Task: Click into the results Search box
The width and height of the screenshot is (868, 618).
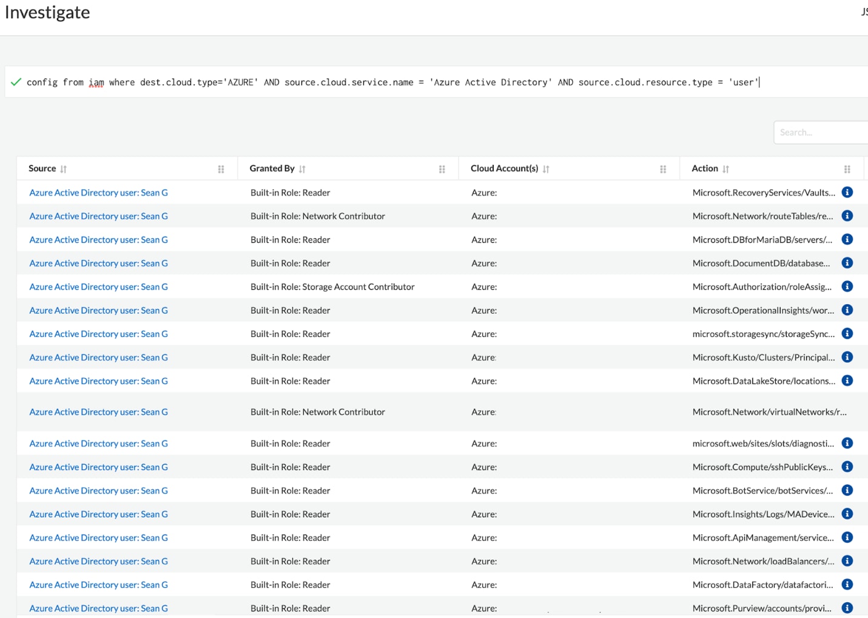Action: [x=821, y=132]
